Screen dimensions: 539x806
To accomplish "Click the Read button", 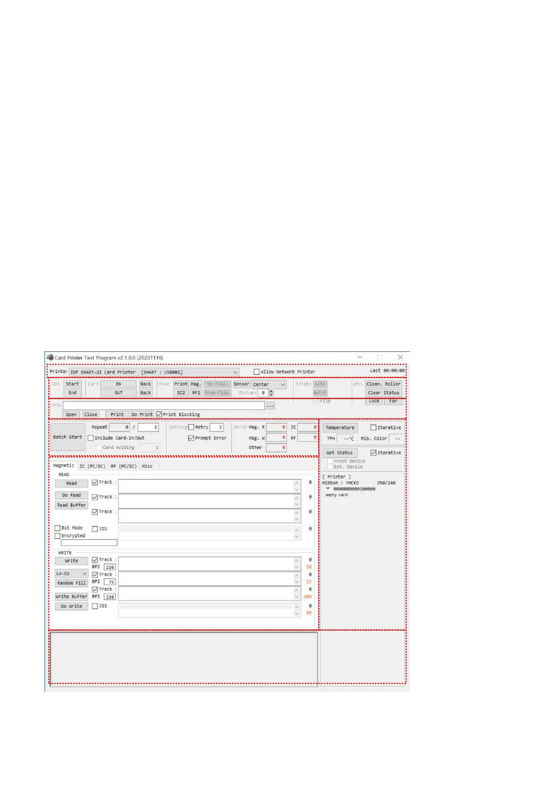I will pos(71,484).
